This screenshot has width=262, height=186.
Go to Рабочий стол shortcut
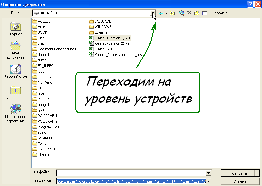click(x=16, y=71)
